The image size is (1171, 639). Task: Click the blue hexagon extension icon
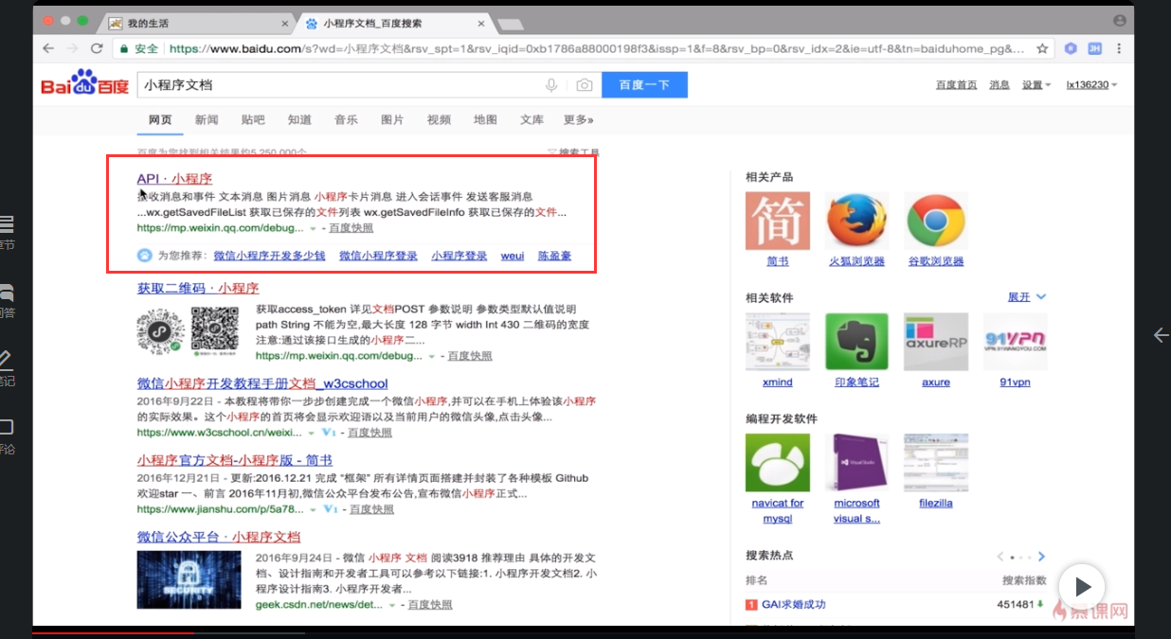[x=1071, y=48]
